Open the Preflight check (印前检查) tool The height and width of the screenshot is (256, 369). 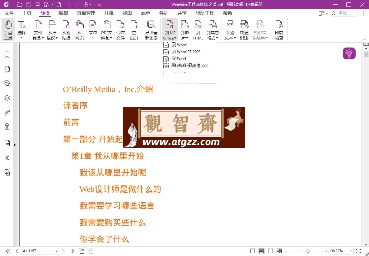tap(279, 30)
